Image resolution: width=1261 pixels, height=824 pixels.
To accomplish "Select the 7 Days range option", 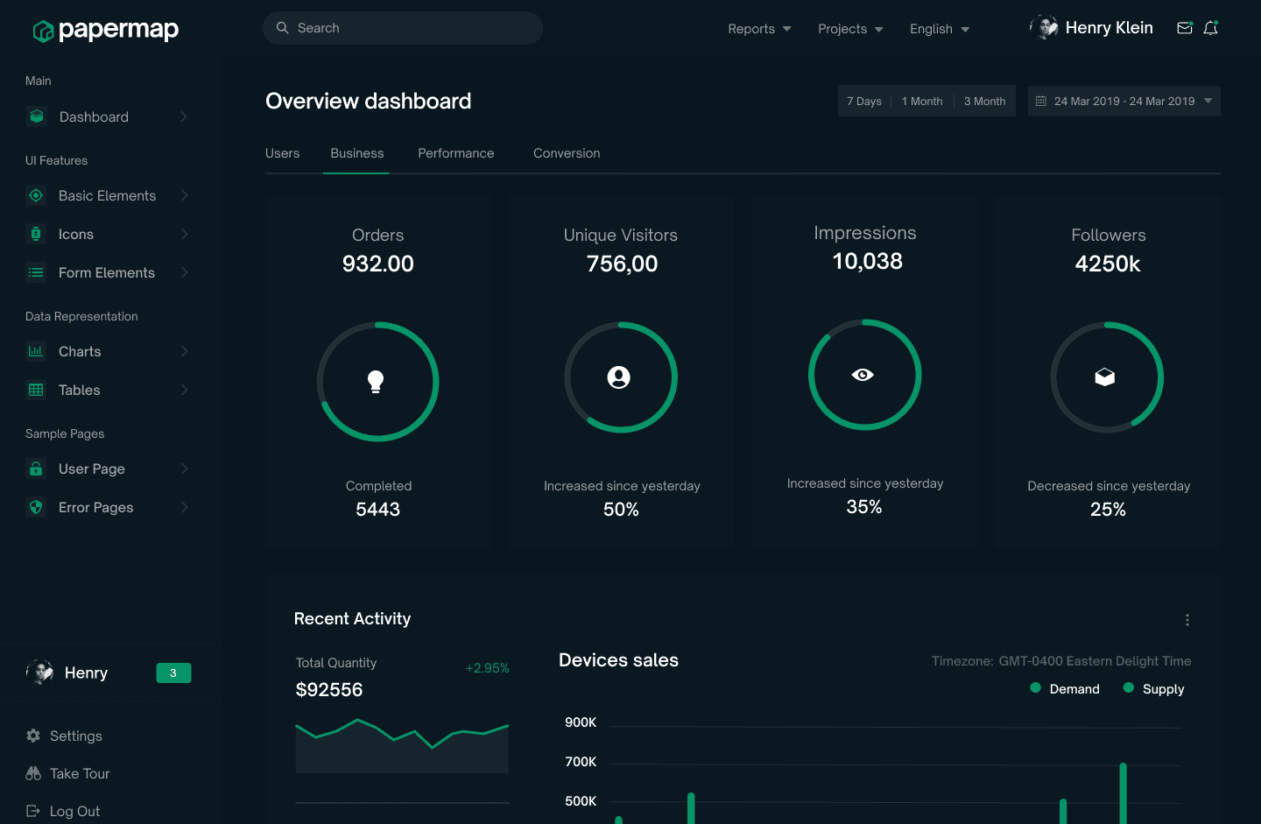I will tap(864, 102).
